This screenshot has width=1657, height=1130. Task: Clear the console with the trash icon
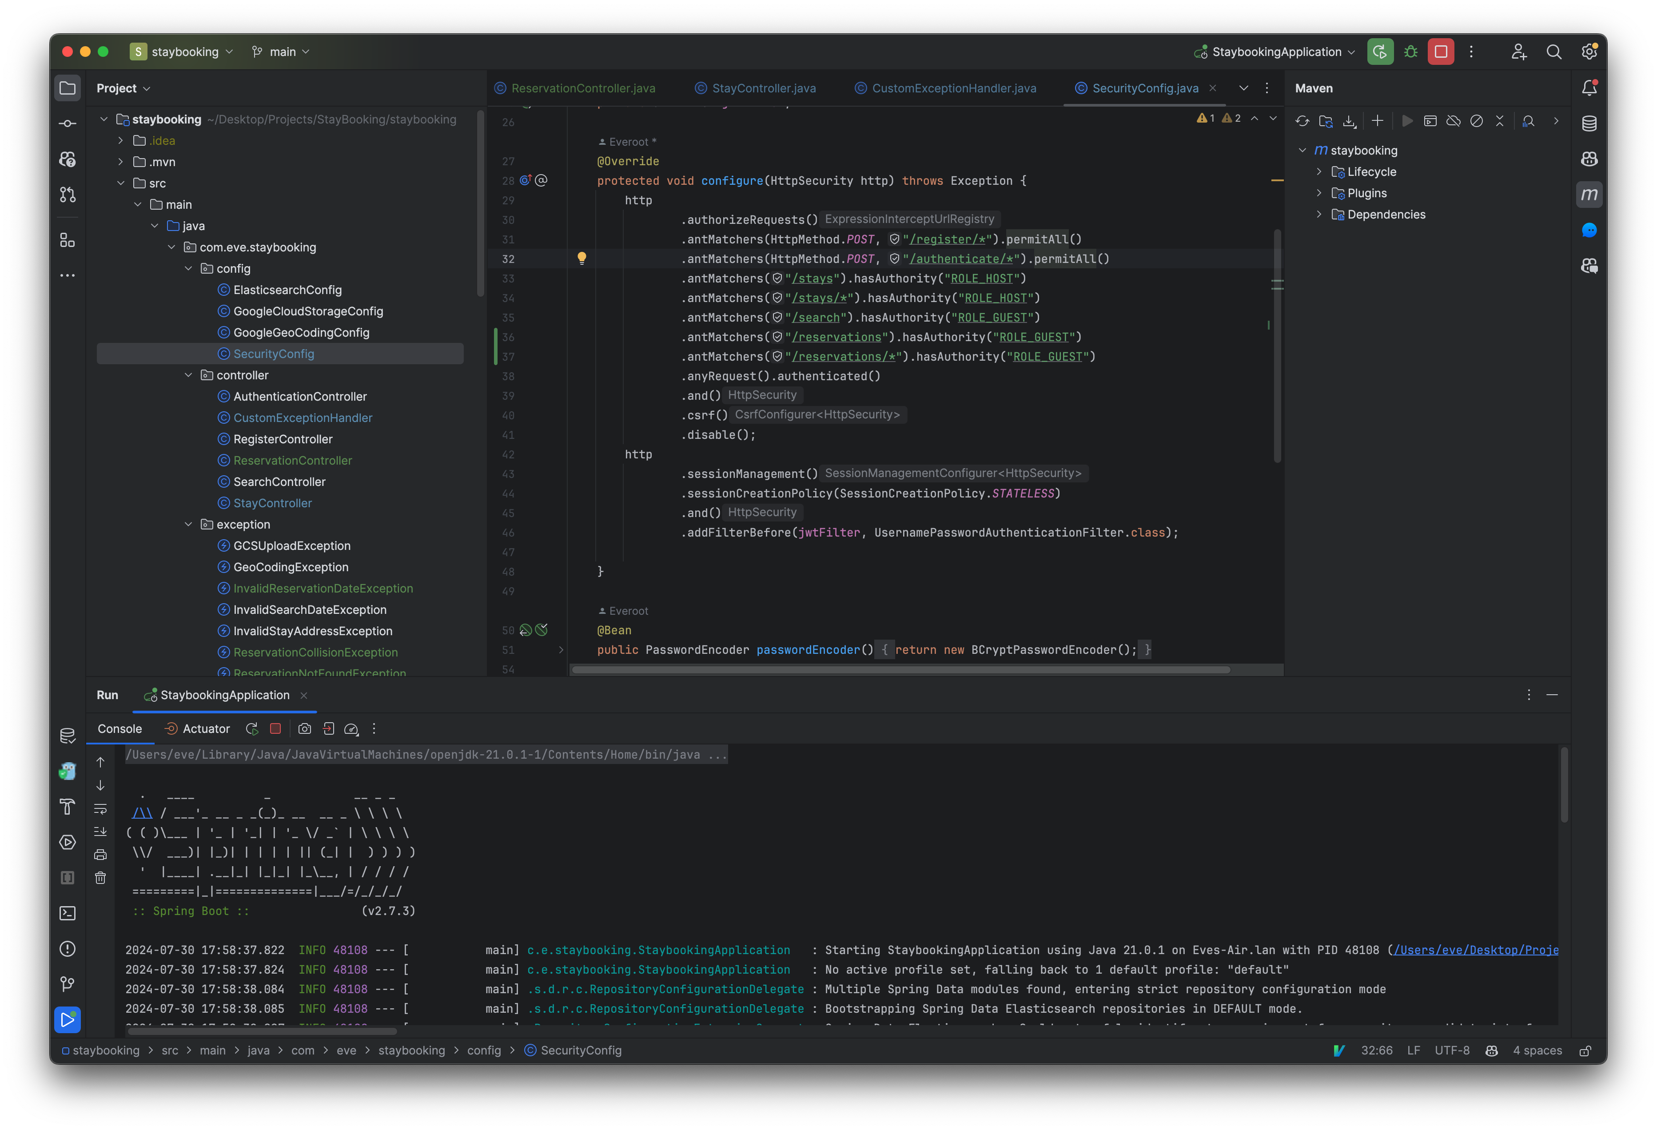pos(100,878)
